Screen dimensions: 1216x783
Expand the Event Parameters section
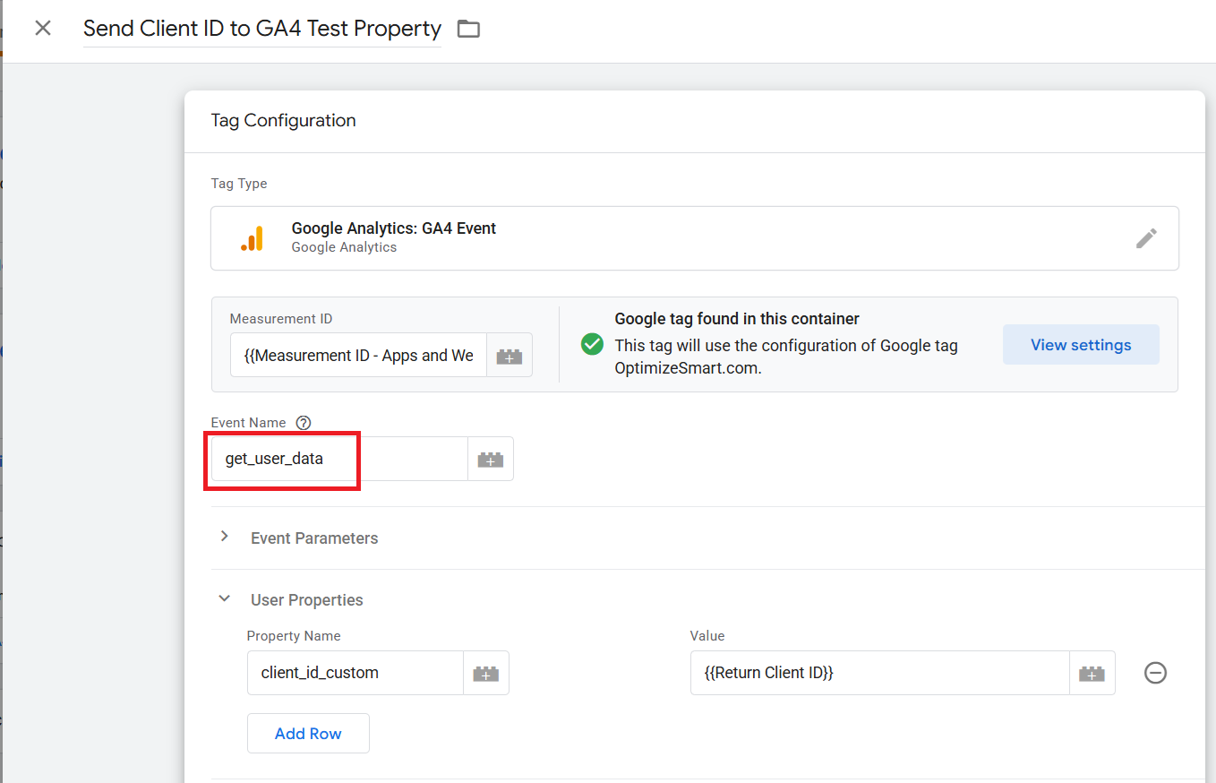(x=225, y=538)
